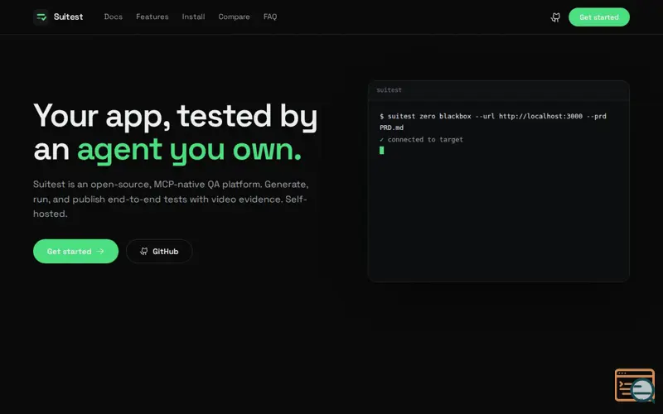Jump to the FAQ section

(270, 17)
